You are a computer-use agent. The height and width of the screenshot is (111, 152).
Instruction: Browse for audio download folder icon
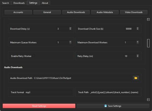[136, 78]
